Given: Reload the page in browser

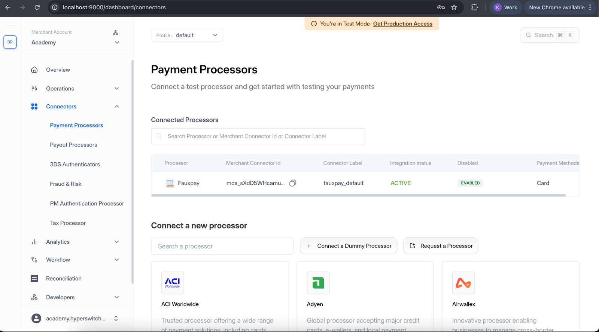Looking at the screenshot, I should 37,7.
